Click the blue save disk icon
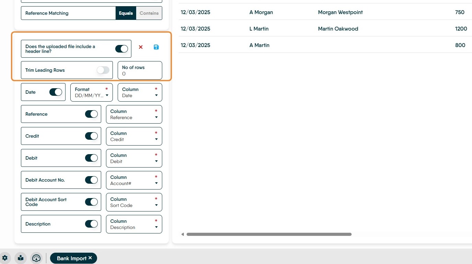The image size is (472, 264). click(x=156, y=47)
